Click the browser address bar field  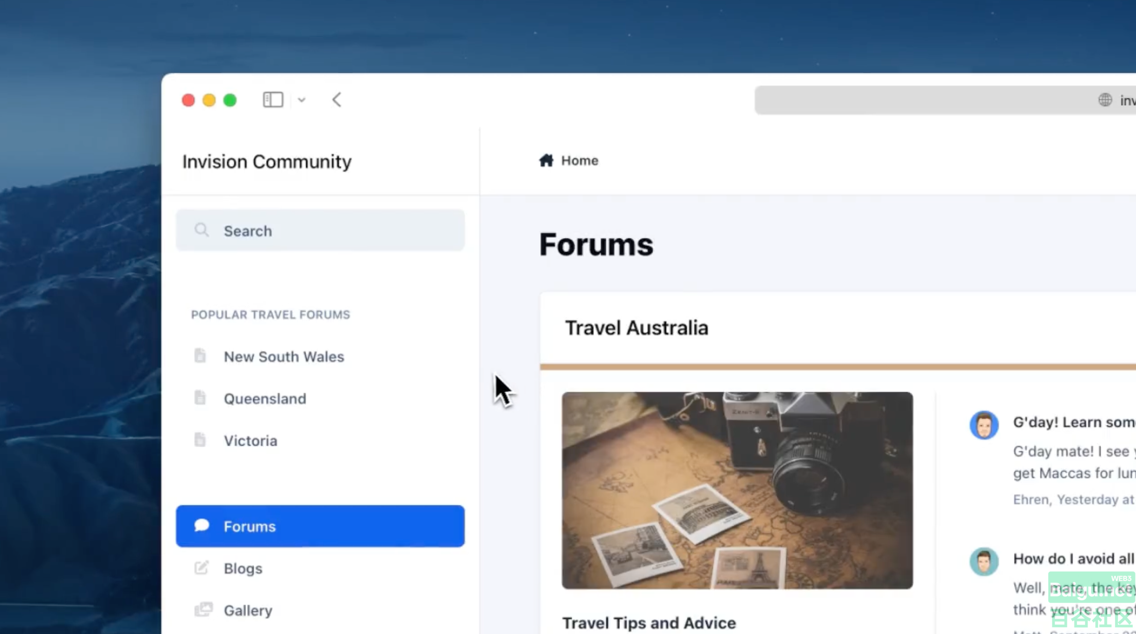pyautogui.click(x=945, y=100)
